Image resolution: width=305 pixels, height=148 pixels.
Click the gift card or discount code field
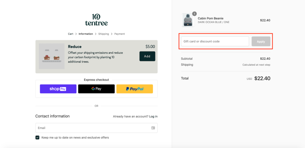coord(215,41)
